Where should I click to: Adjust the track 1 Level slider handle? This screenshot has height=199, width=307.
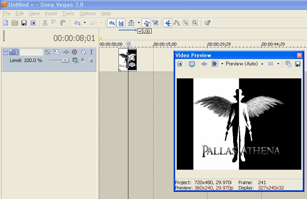click(65, 60)
